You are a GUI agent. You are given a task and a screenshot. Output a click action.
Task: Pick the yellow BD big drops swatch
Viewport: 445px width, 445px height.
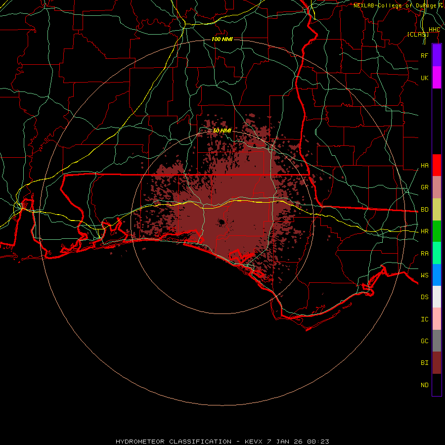(x=437, y=210)
